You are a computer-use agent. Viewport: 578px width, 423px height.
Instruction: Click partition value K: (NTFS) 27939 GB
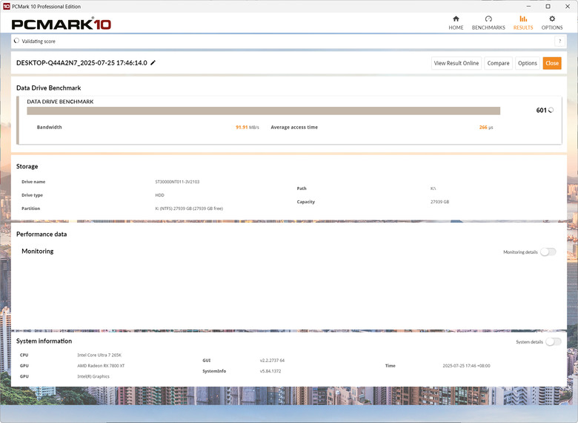[x=189, y=209]
